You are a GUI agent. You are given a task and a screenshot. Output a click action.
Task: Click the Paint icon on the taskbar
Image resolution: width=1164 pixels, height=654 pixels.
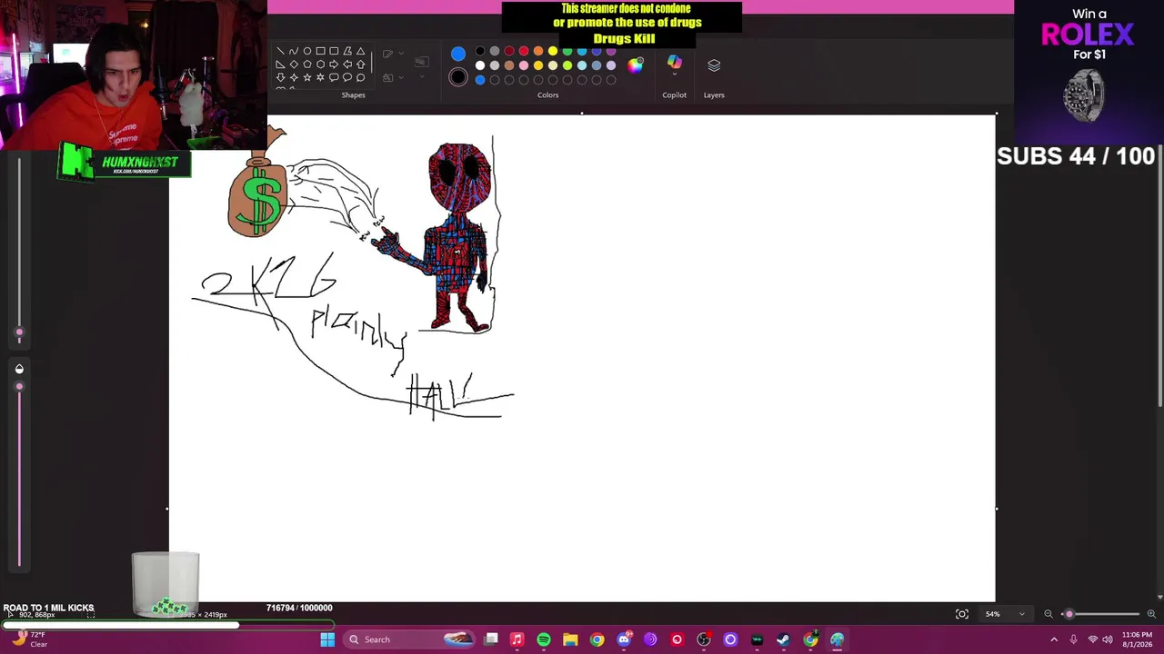click(837, 639)
